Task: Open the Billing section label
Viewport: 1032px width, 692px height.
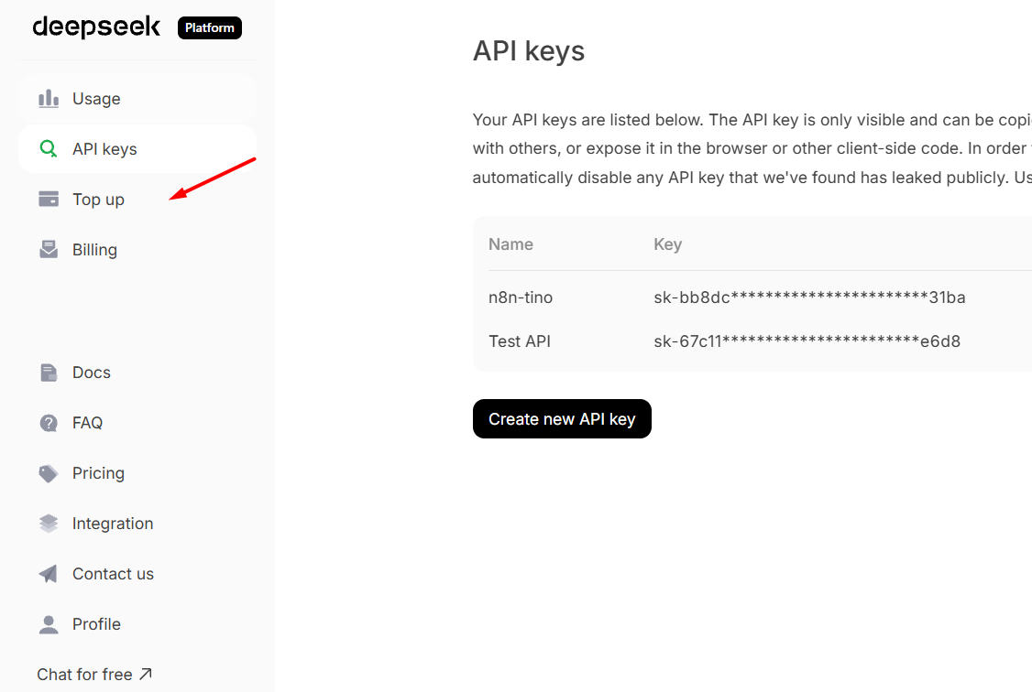Action: pos(94,250)
